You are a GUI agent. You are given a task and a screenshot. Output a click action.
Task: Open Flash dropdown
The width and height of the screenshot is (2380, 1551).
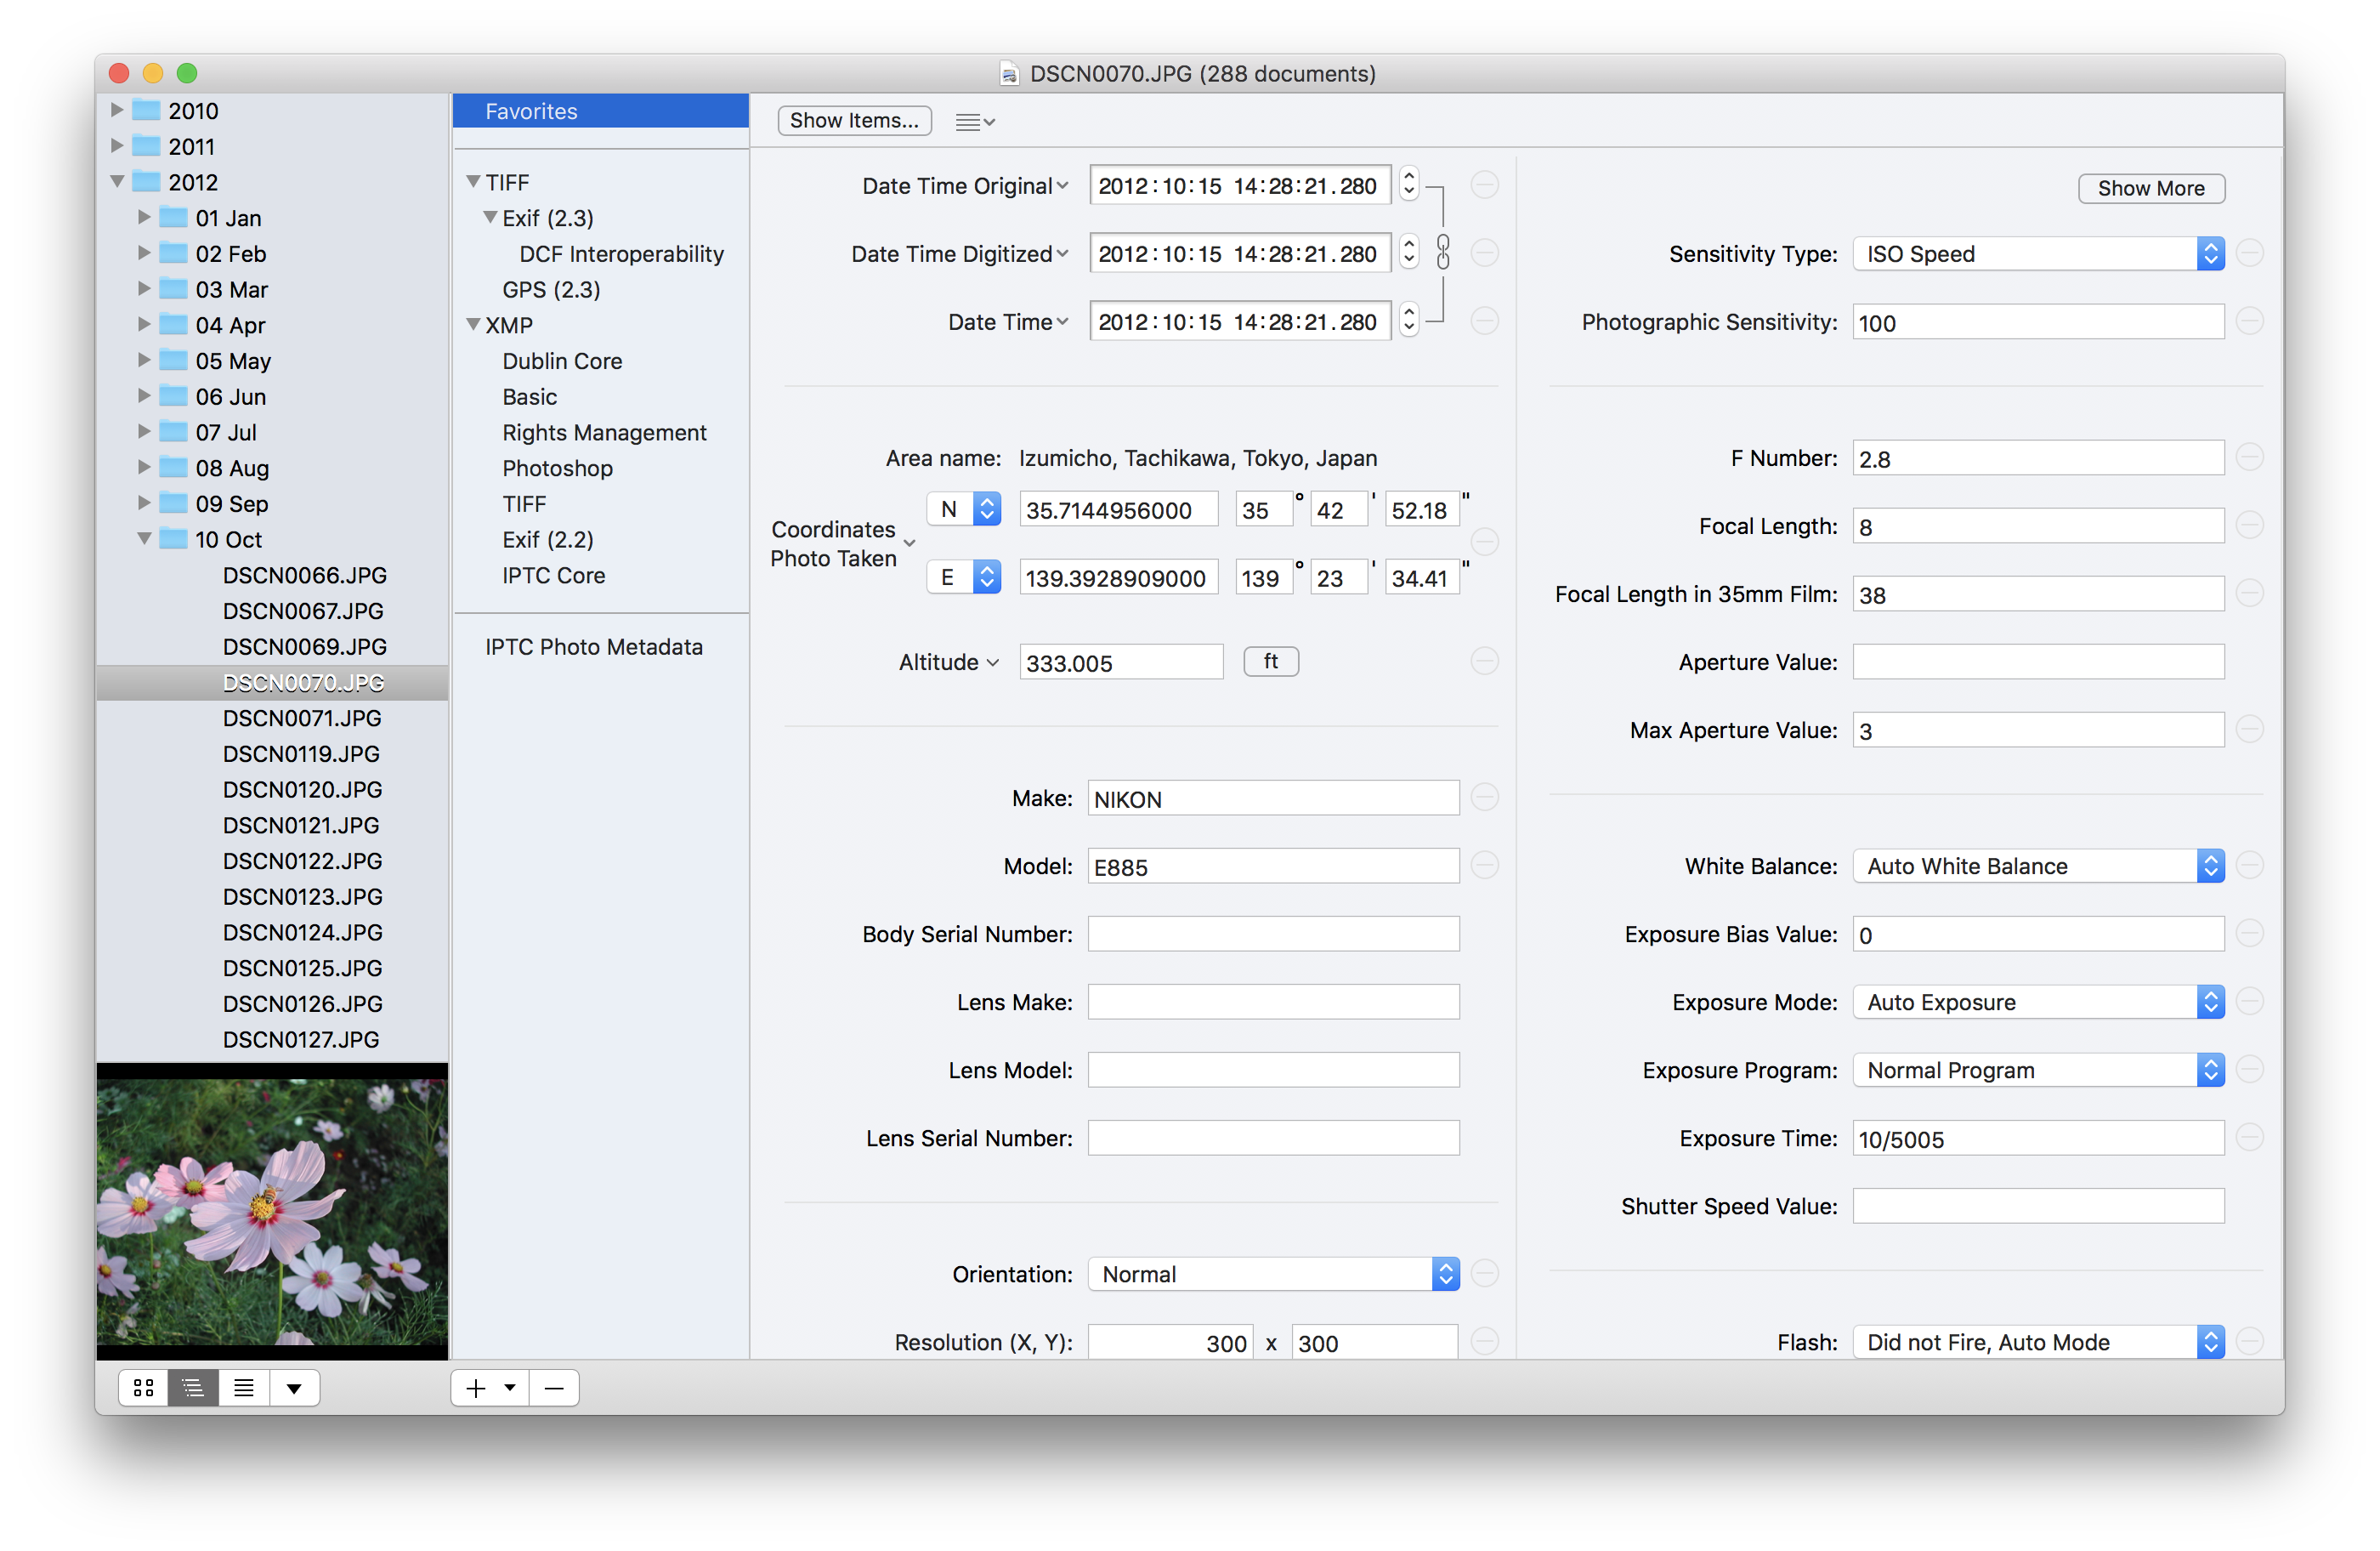click(x=2038, y=1342)
